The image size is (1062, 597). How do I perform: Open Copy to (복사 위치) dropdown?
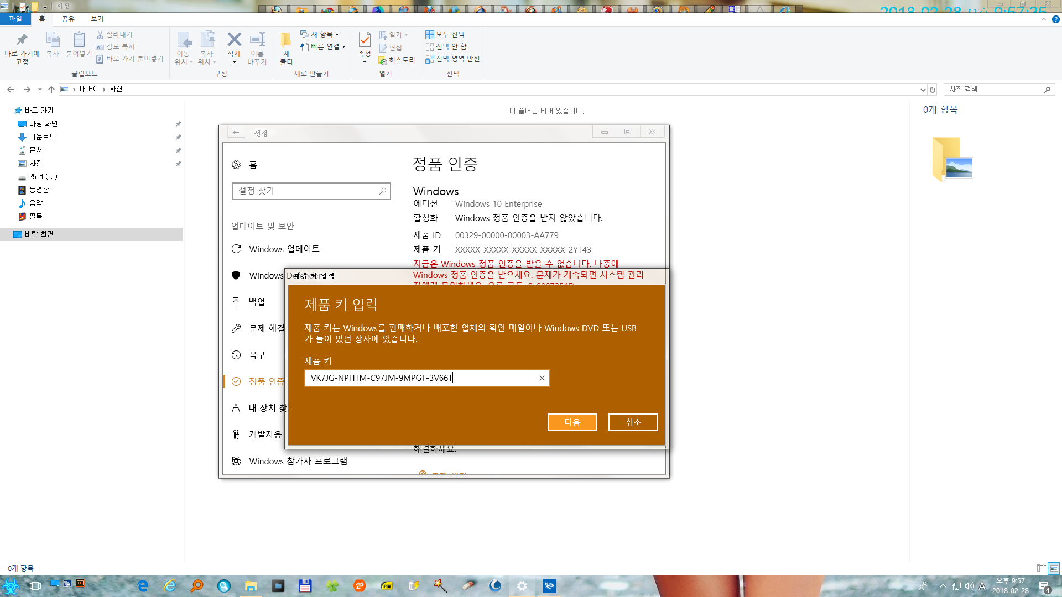coord(206,48)
